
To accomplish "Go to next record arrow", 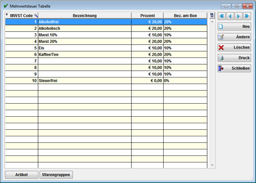I will [238, 16].
